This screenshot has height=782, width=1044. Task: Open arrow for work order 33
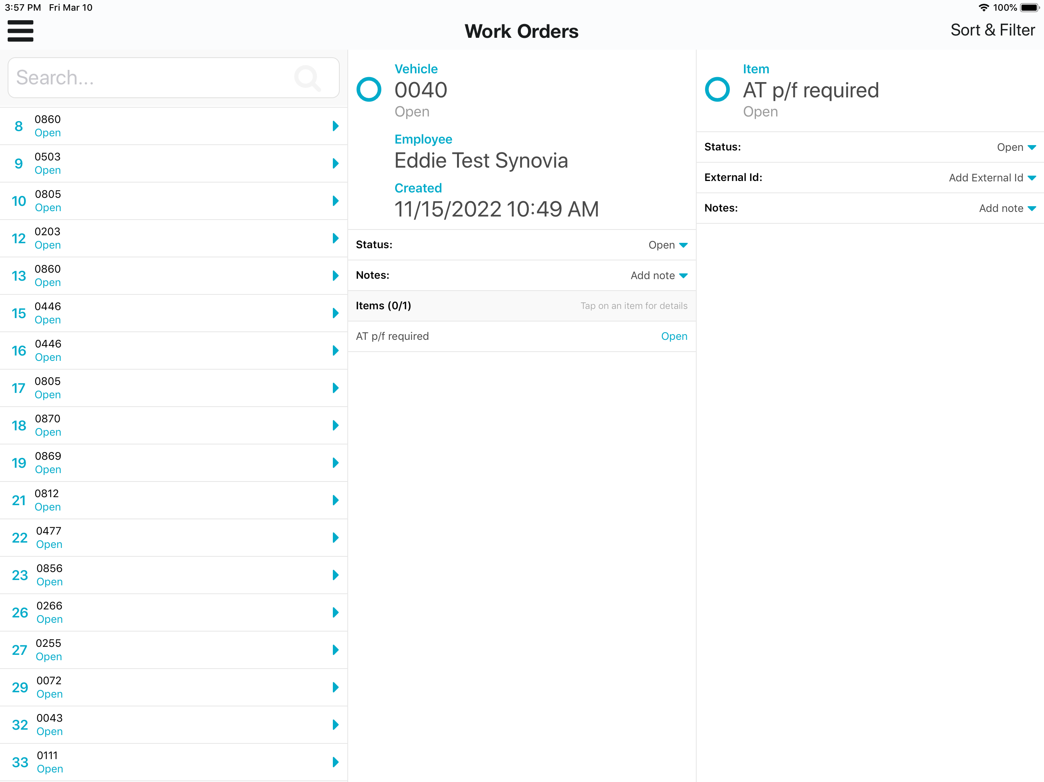pyautogui.click(x=336, y=762)
